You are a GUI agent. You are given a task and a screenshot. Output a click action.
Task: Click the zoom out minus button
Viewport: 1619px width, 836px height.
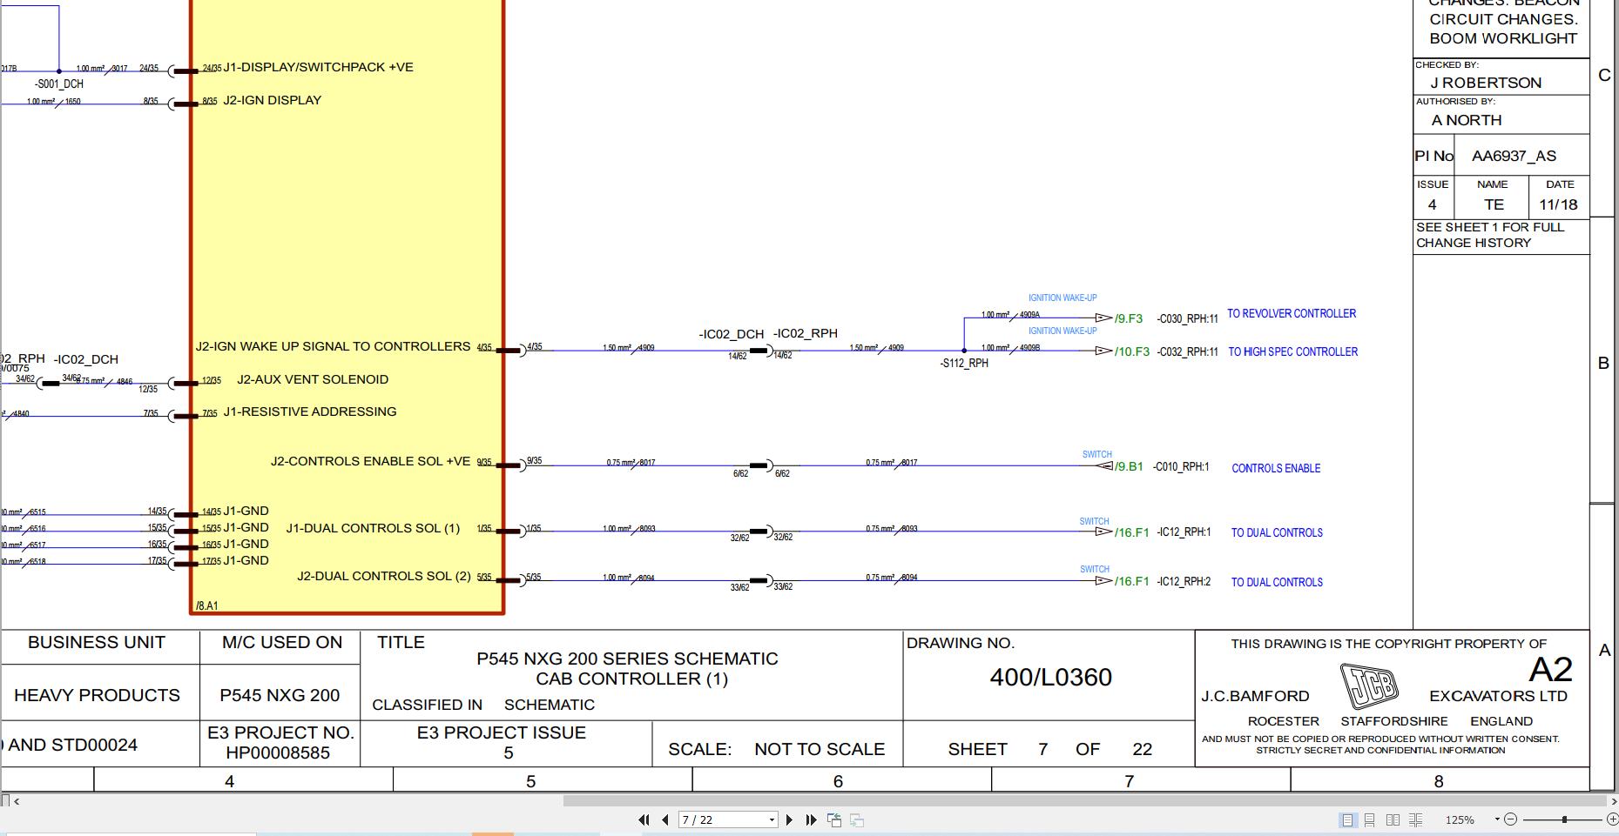pyautogui.click(x=1510, y=819)
